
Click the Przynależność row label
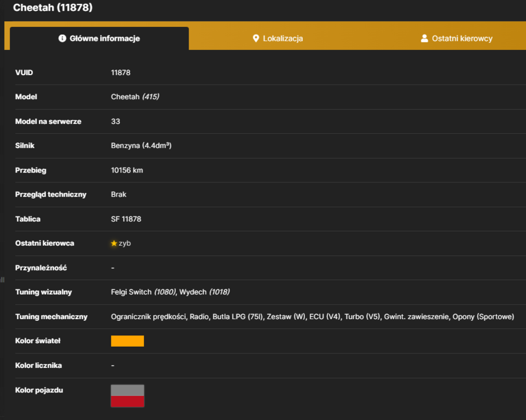tap(41, 268)
